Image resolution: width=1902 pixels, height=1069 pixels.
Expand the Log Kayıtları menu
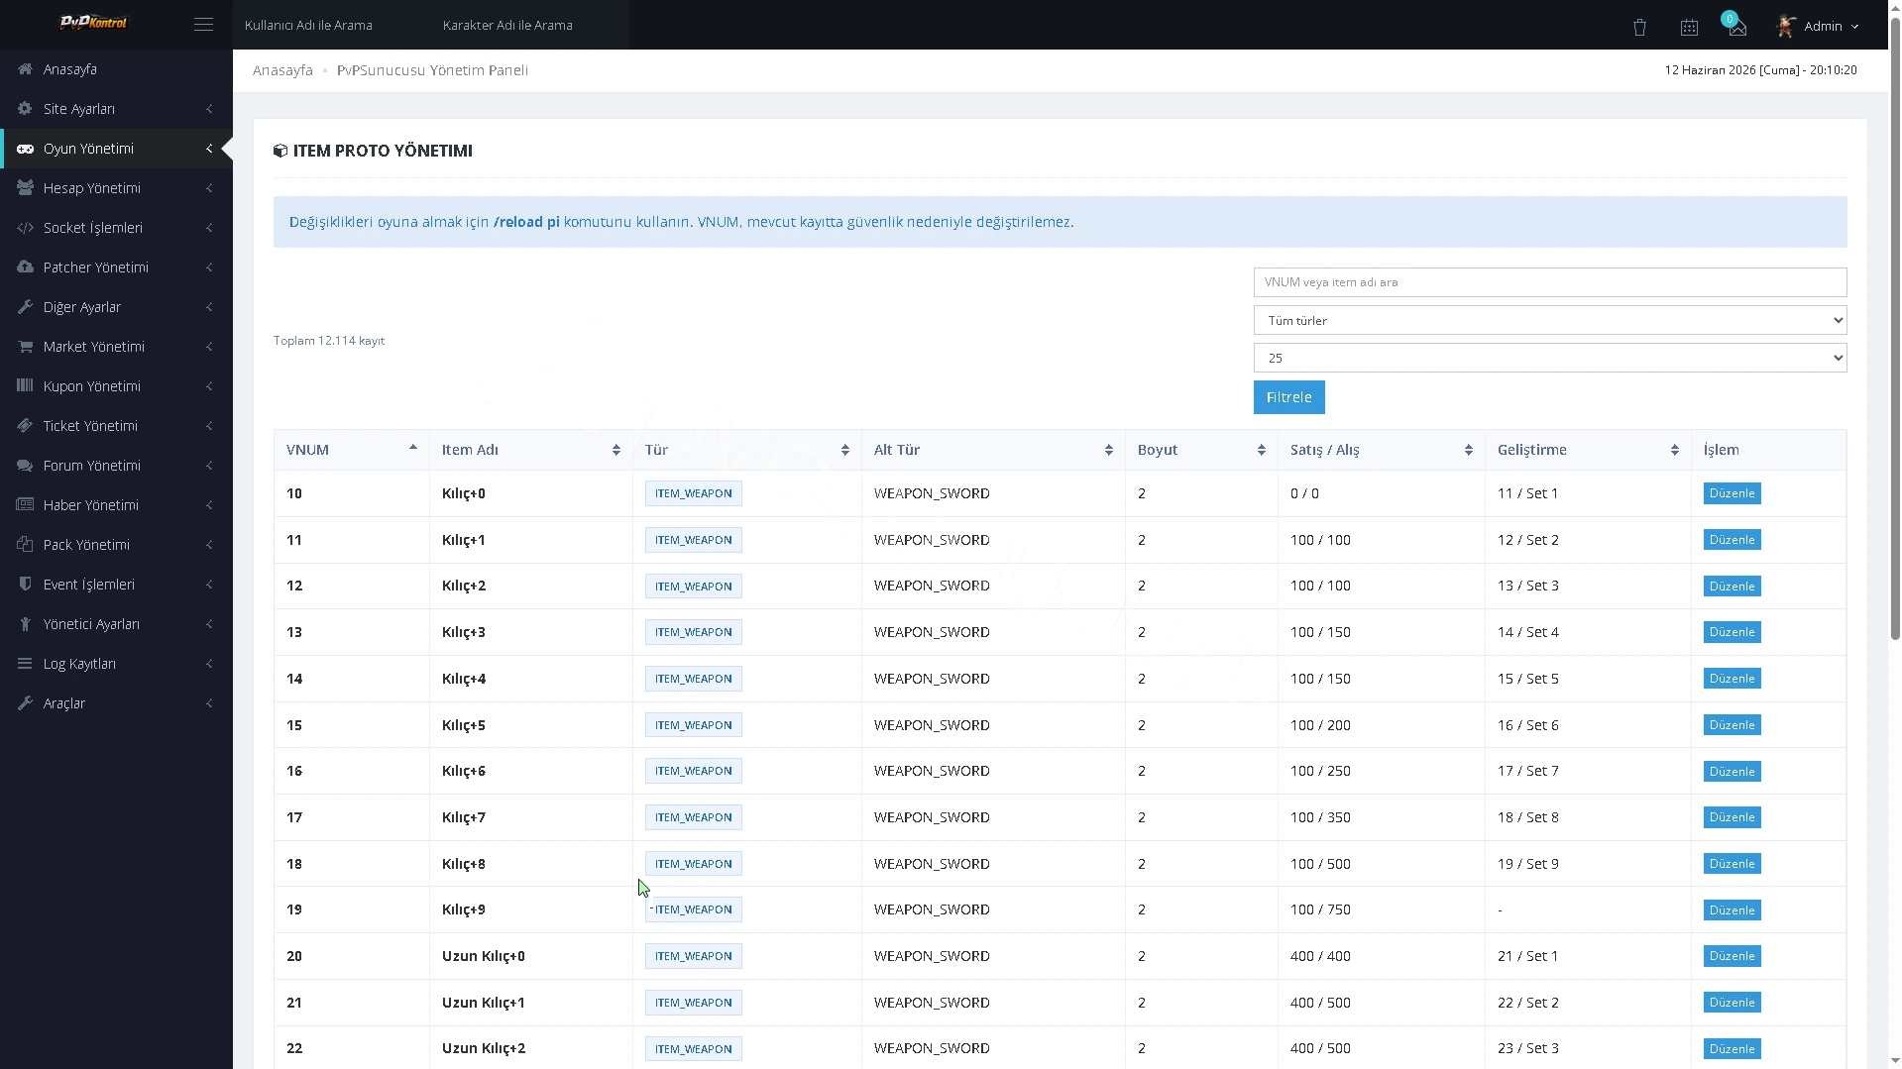116,664
